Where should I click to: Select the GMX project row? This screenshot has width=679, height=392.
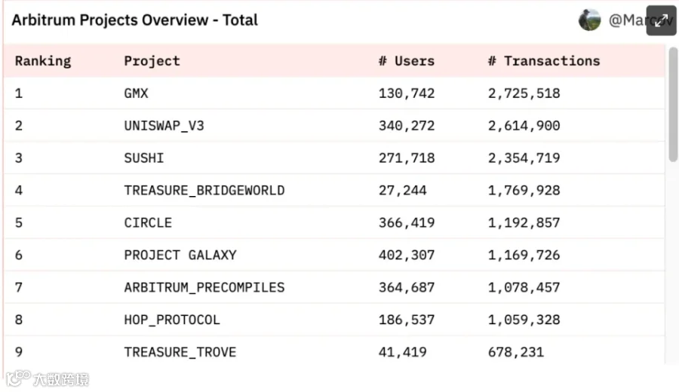click(137, 93)
